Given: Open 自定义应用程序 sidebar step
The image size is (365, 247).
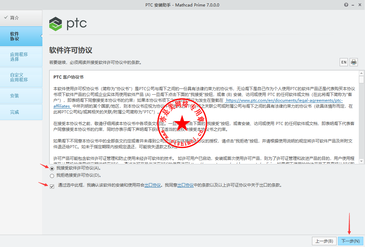Looking at the screenshot, I should (21, 77).
